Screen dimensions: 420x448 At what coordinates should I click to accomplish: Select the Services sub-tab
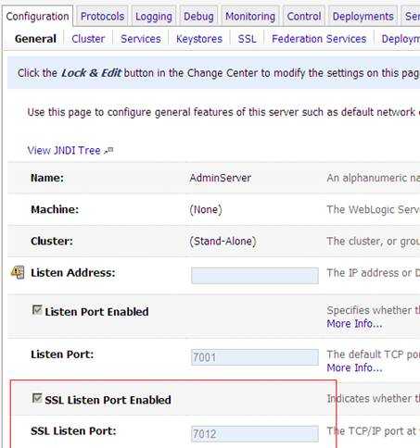[x=141, y=39]
